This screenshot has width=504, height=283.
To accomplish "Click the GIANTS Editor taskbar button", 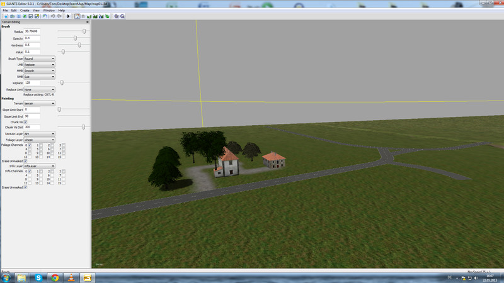I will (x=88, y=278).
